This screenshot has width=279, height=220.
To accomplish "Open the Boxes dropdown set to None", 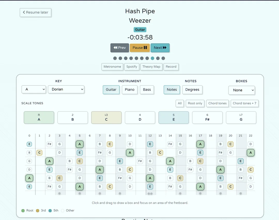I will (242, 90).
